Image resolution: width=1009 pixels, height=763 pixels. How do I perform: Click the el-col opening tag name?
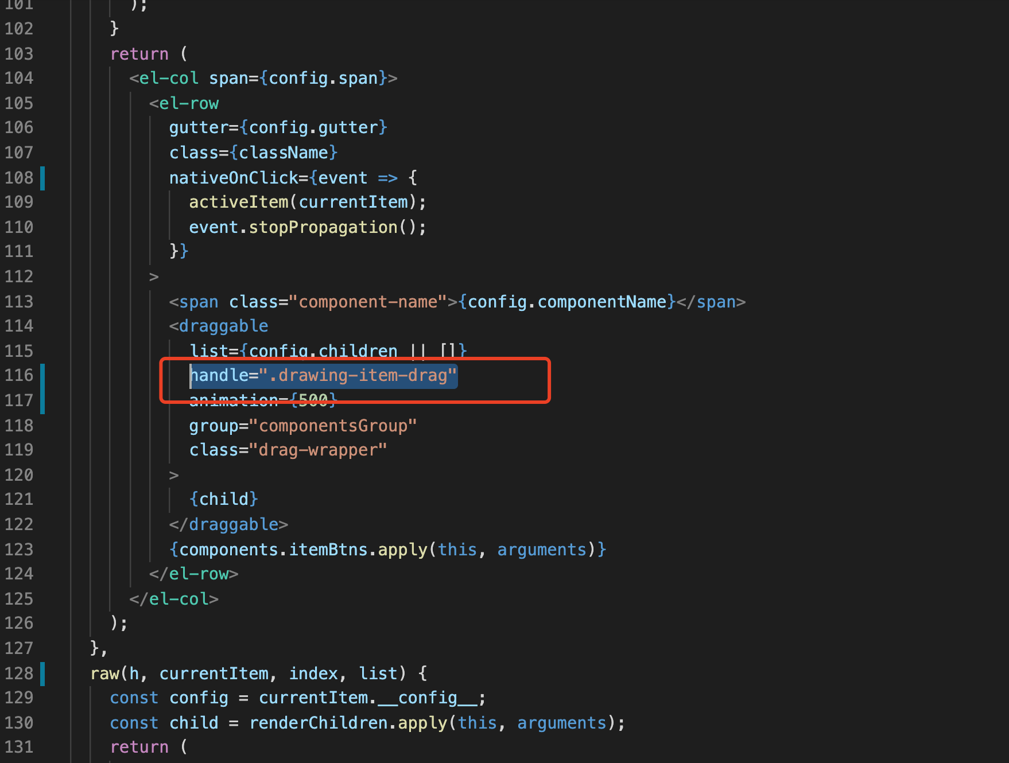coord(169,78)
